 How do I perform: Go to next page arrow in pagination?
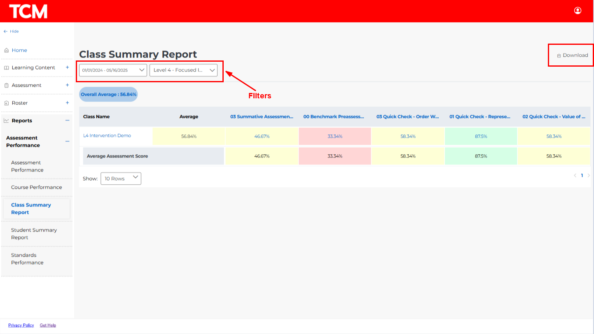589,176
